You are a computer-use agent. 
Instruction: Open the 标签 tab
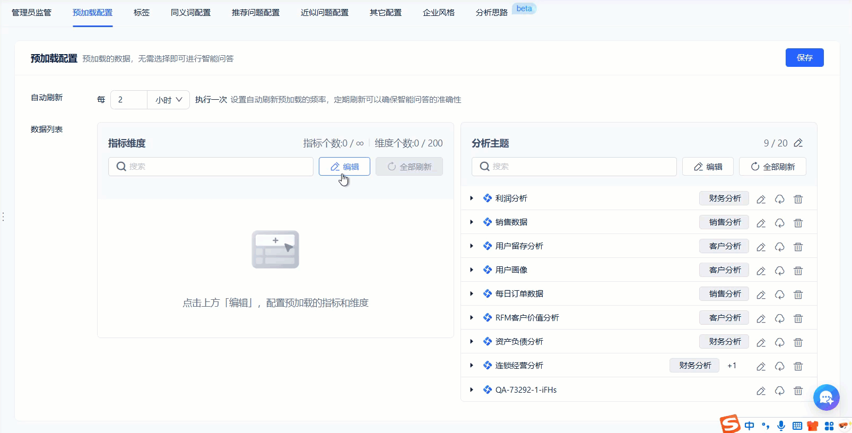[x=142, y=12]
